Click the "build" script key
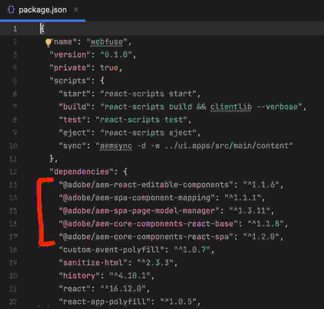 coord(75,107)
